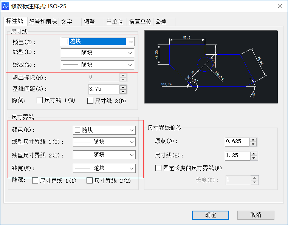Open 尺寸线 颜色(C) dropdown
The image size is (288, 225).
pyautogui.click(x=131, y=42)
